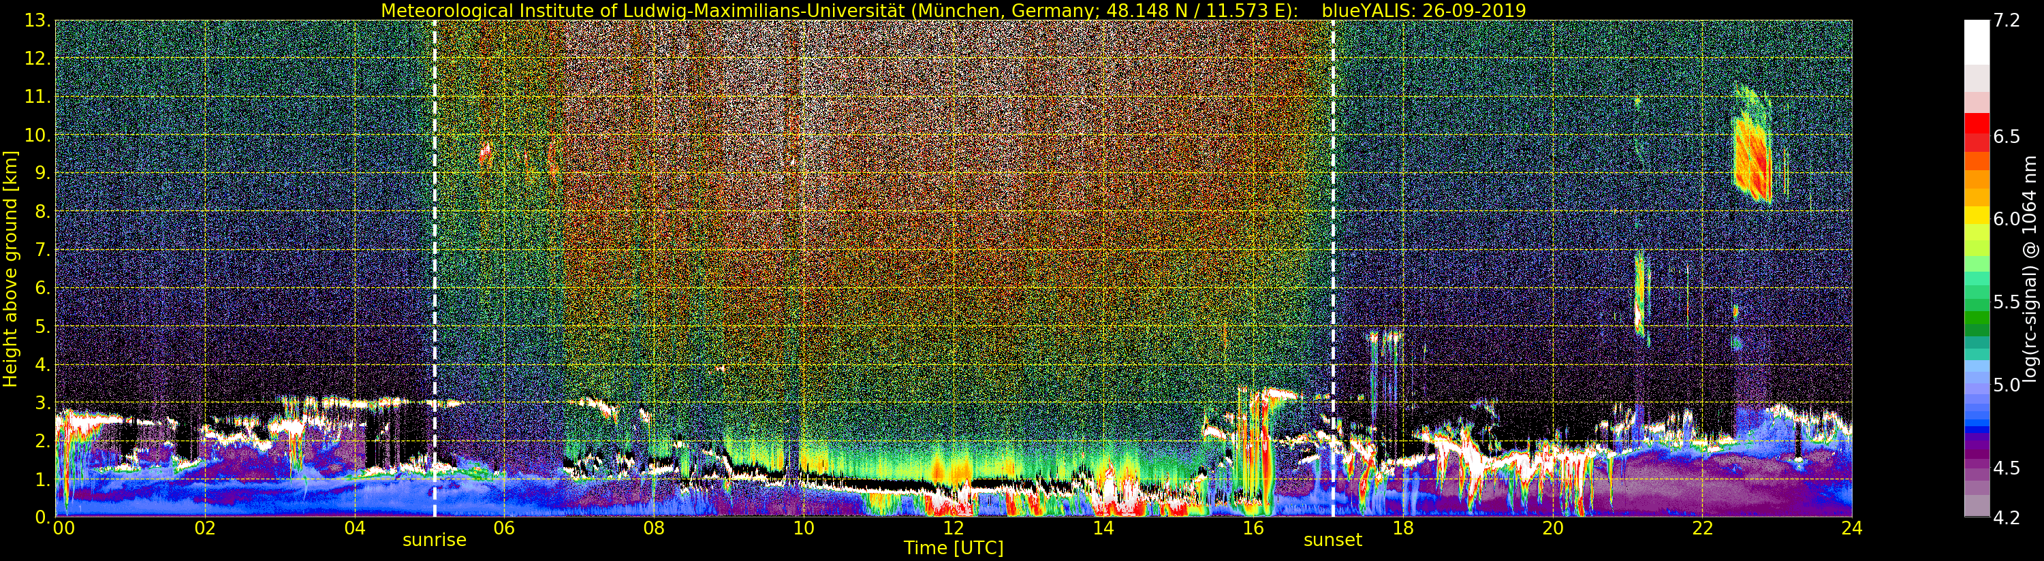The height and width of the screenshot is (561, 2044).
Task: Click time axis tick label '02'
Action: [x=206, y=528]
